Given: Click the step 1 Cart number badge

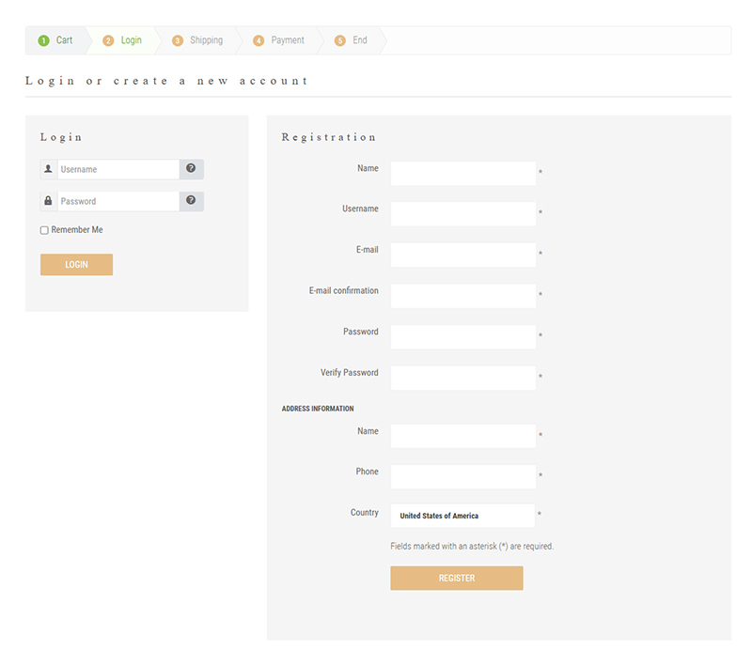Looking at the screenshot, I should (43, 40).
